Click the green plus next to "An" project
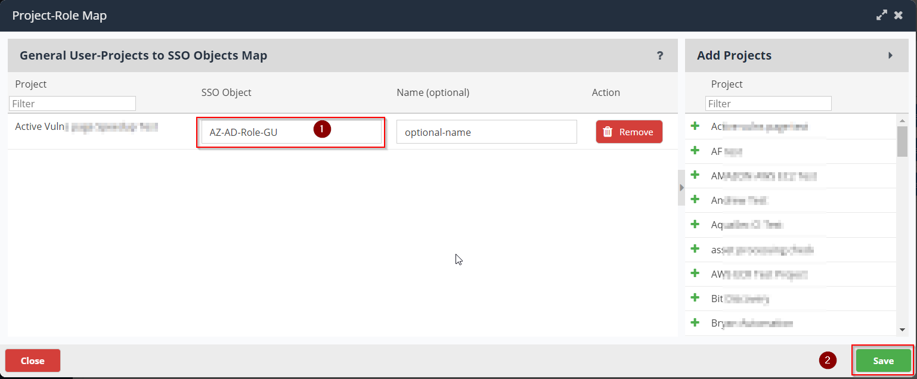The image size is (917, 379). (695, 200)
